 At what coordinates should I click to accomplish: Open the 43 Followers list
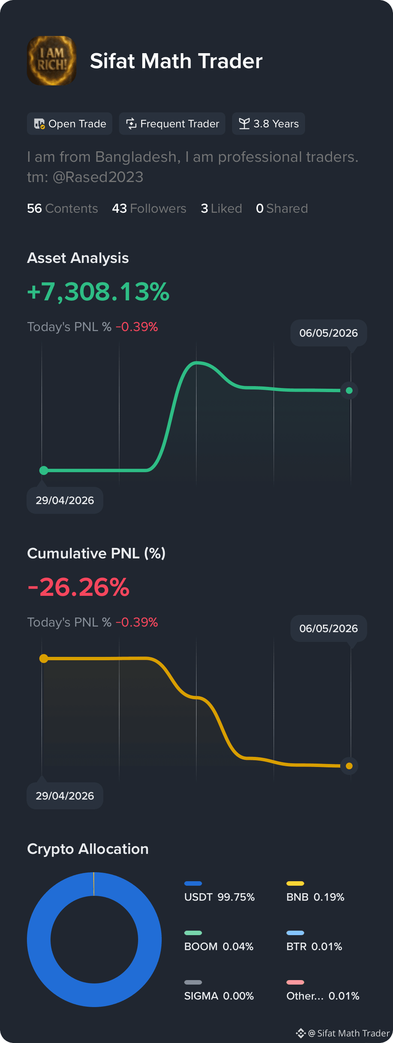tap(149, 209)
